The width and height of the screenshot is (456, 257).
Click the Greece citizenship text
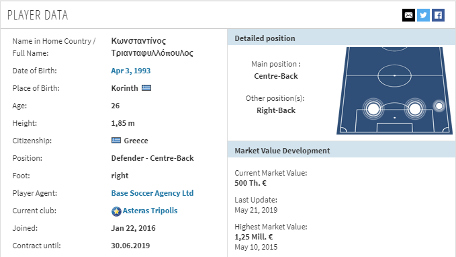coord(136,141)
